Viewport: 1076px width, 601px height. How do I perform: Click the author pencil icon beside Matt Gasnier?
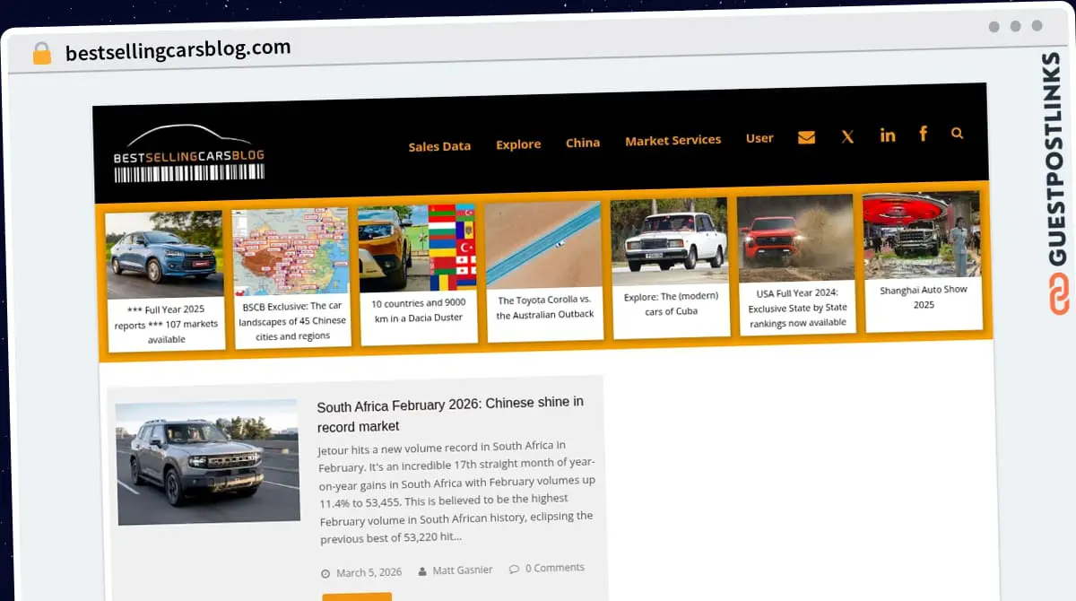coord(421,571)
